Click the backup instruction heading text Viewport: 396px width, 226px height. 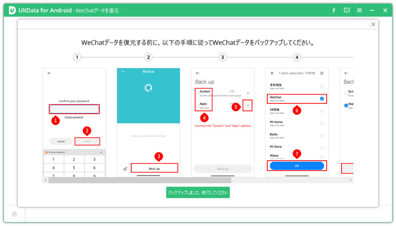pyautogui.click(x=198, y=43)
